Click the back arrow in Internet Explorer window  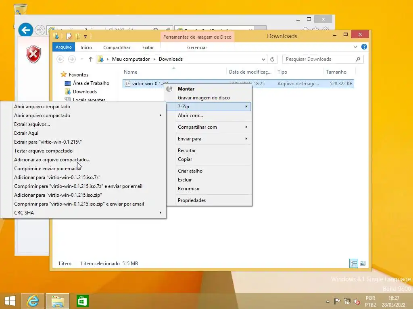25,30
